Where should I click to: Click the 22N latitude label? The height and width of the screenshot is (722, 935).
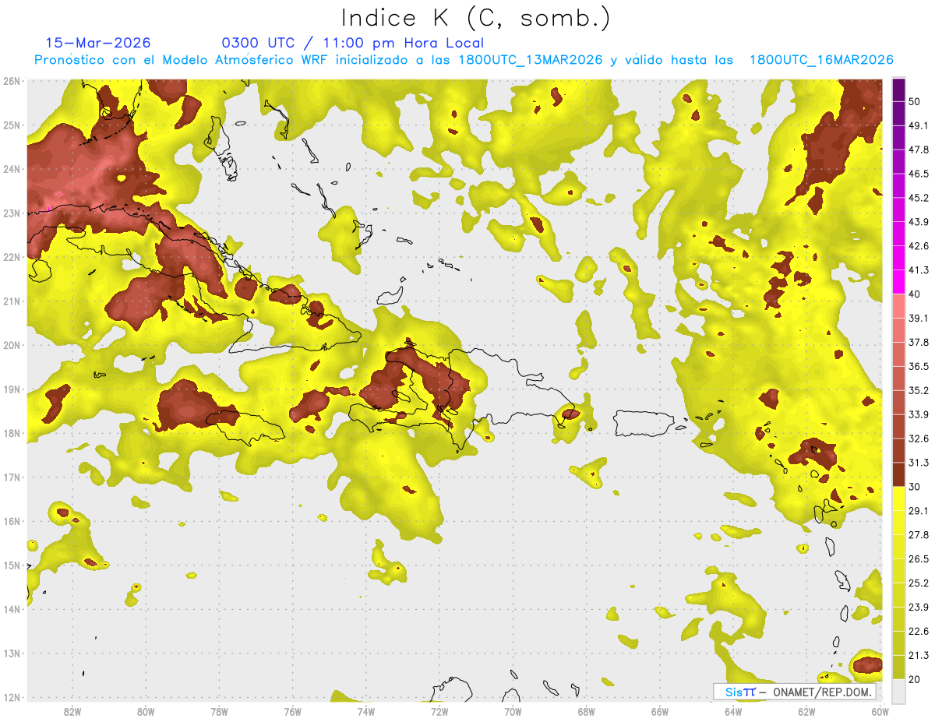pyautogui.click(x=12, y=257)
